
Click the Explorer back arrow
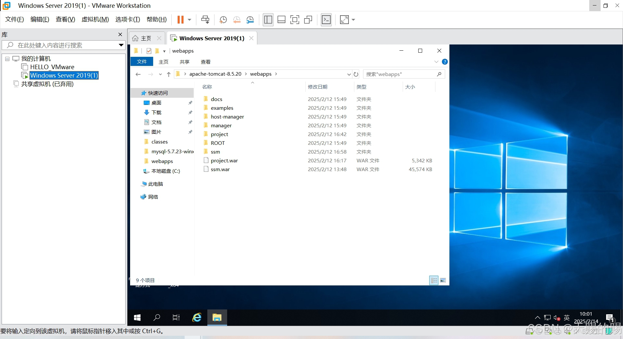138,74
